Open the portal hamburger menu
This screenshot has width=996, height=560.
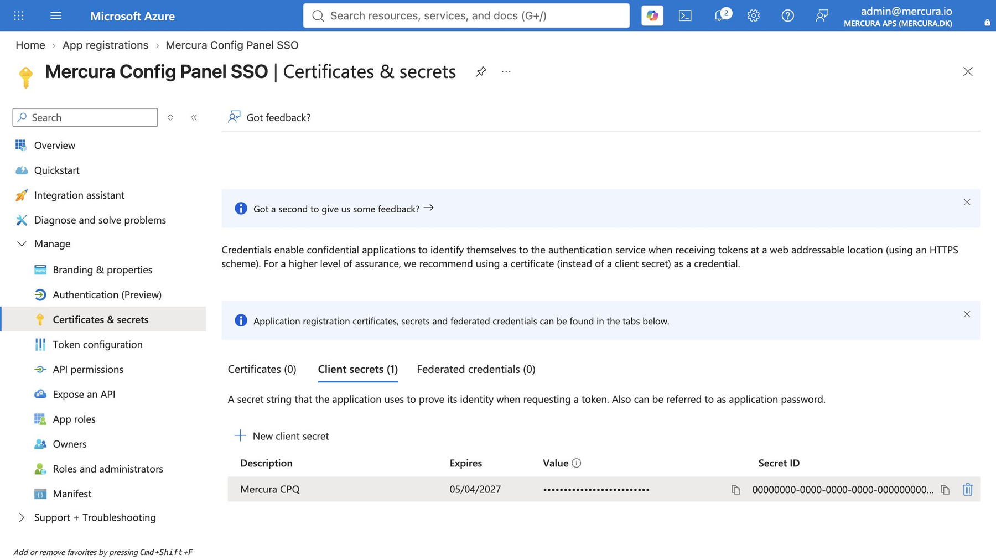(56, 15)
